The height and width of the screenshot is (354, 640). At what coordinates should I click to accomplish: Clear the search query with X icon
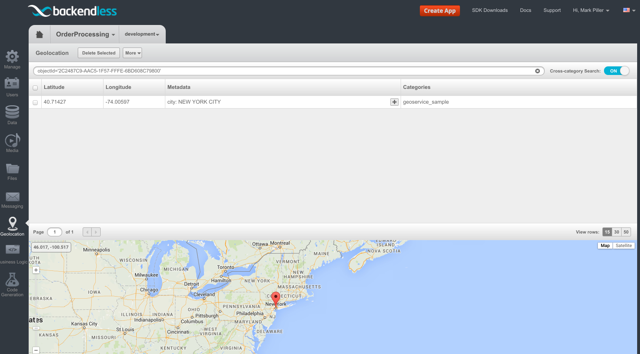[x=537, y=71]
